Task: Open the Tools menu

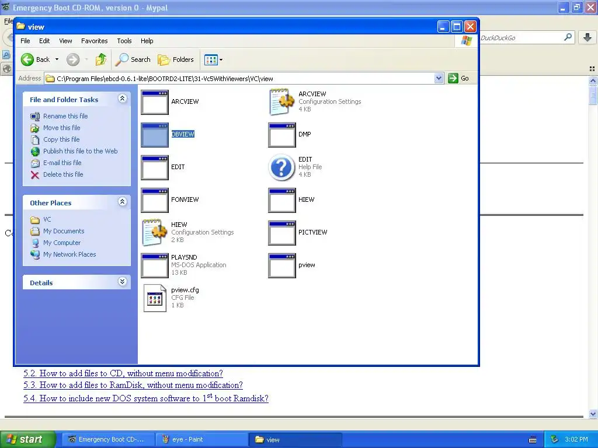Action: 124,41
